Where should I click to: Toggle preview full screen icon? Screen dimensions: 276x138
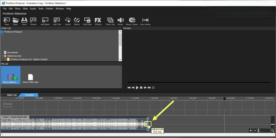pyautogui.click(x=153, y=88)
